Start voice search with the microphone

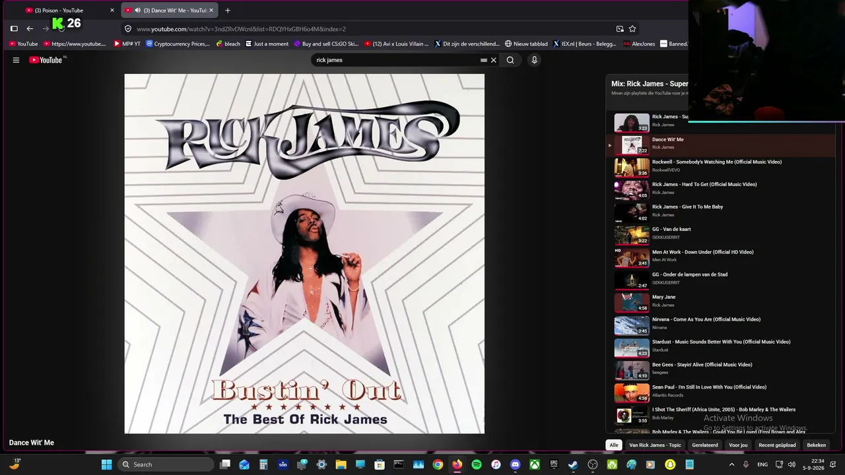[x=534, y=60]
